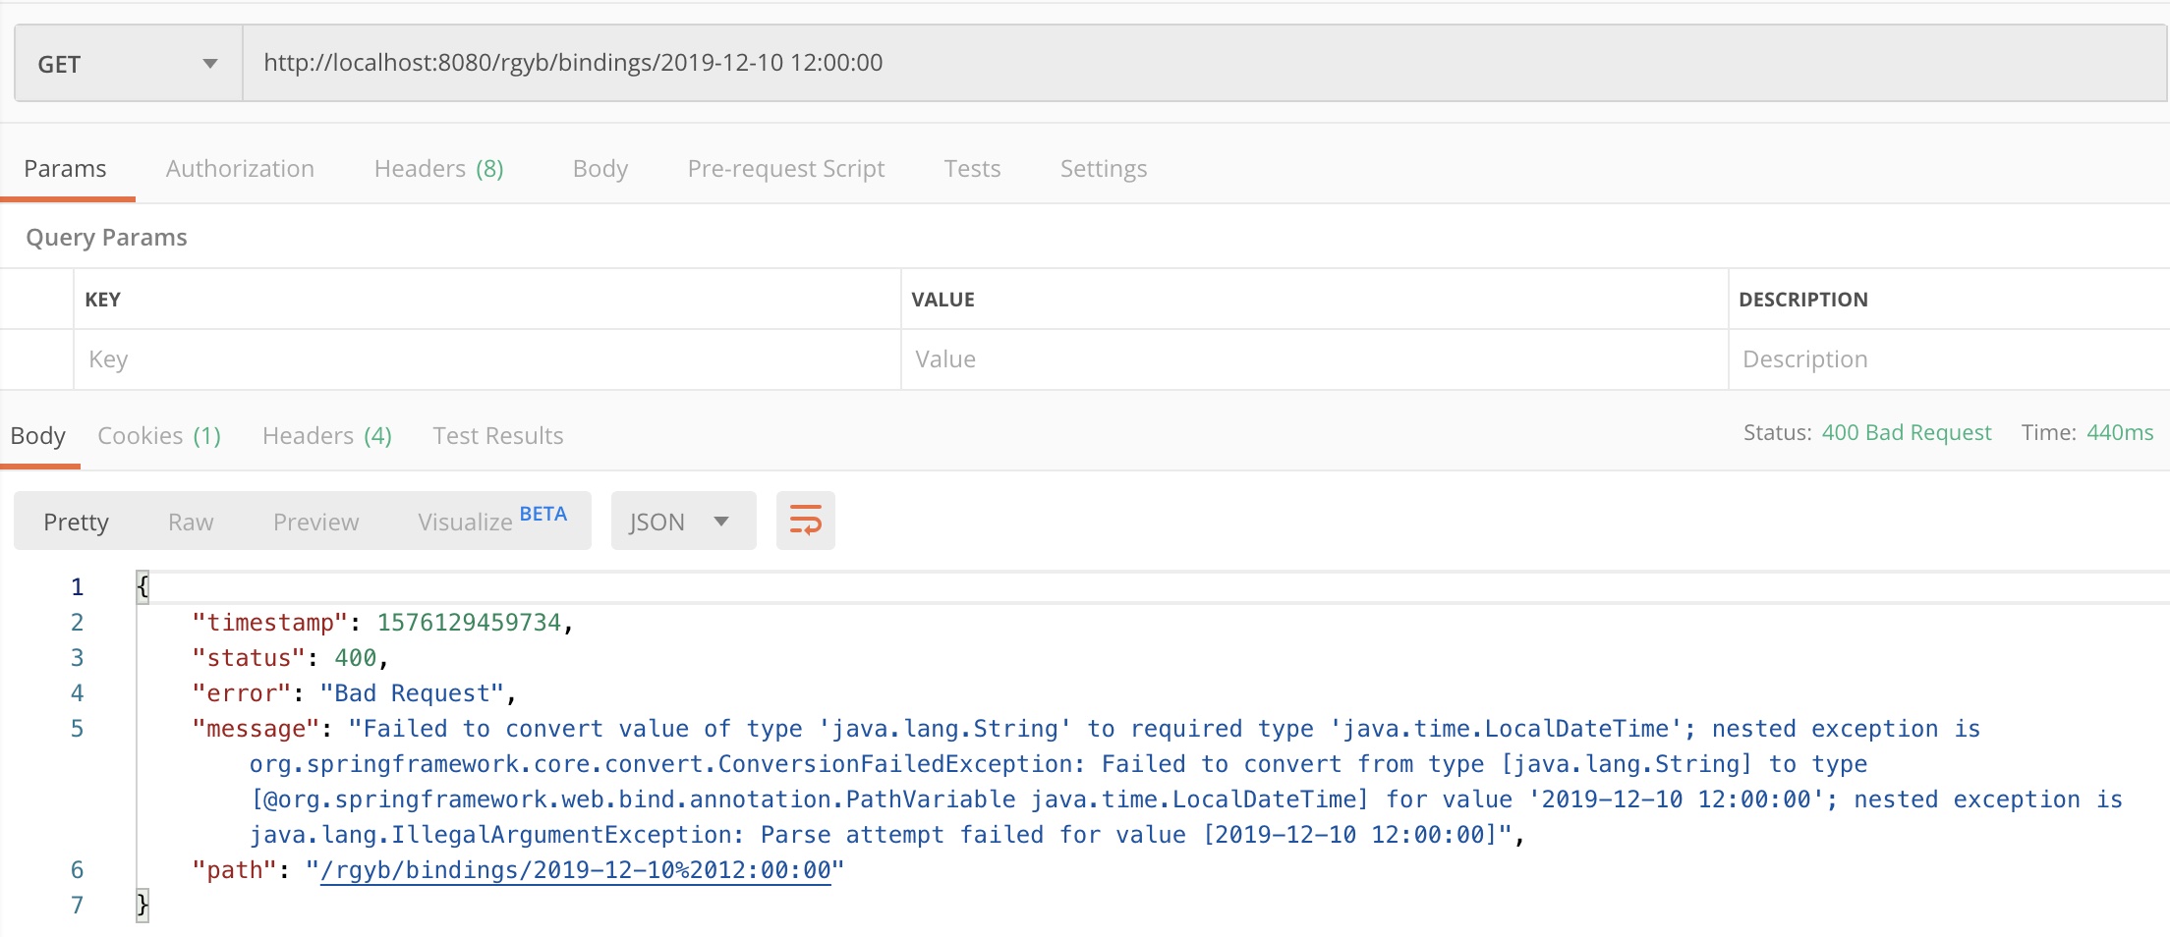Switch response view to Preview
The width and height of the screenshot is (2170, 937).
point(315,523)
